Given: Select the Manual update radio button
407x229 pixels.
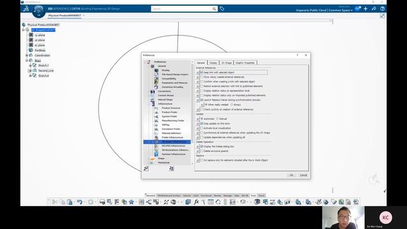Looking at the screenshot, I should click(x=217, y=119).
